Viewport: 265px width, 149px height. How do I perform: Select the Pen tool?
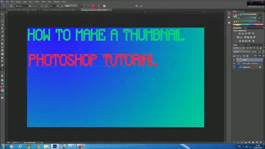click(2, 65)
